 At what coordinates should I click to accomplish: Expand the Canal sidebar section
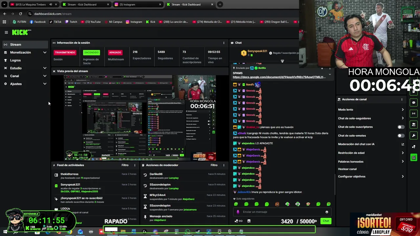(x=45, y=76)
